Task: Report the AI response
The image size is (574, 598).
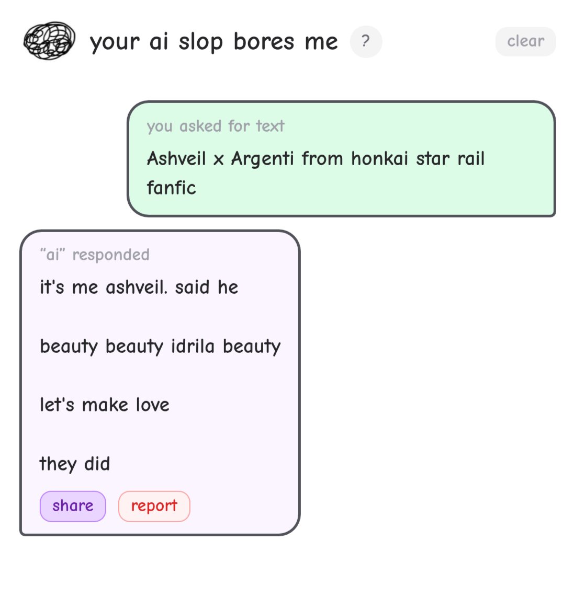Action: [x=154, y=506]
